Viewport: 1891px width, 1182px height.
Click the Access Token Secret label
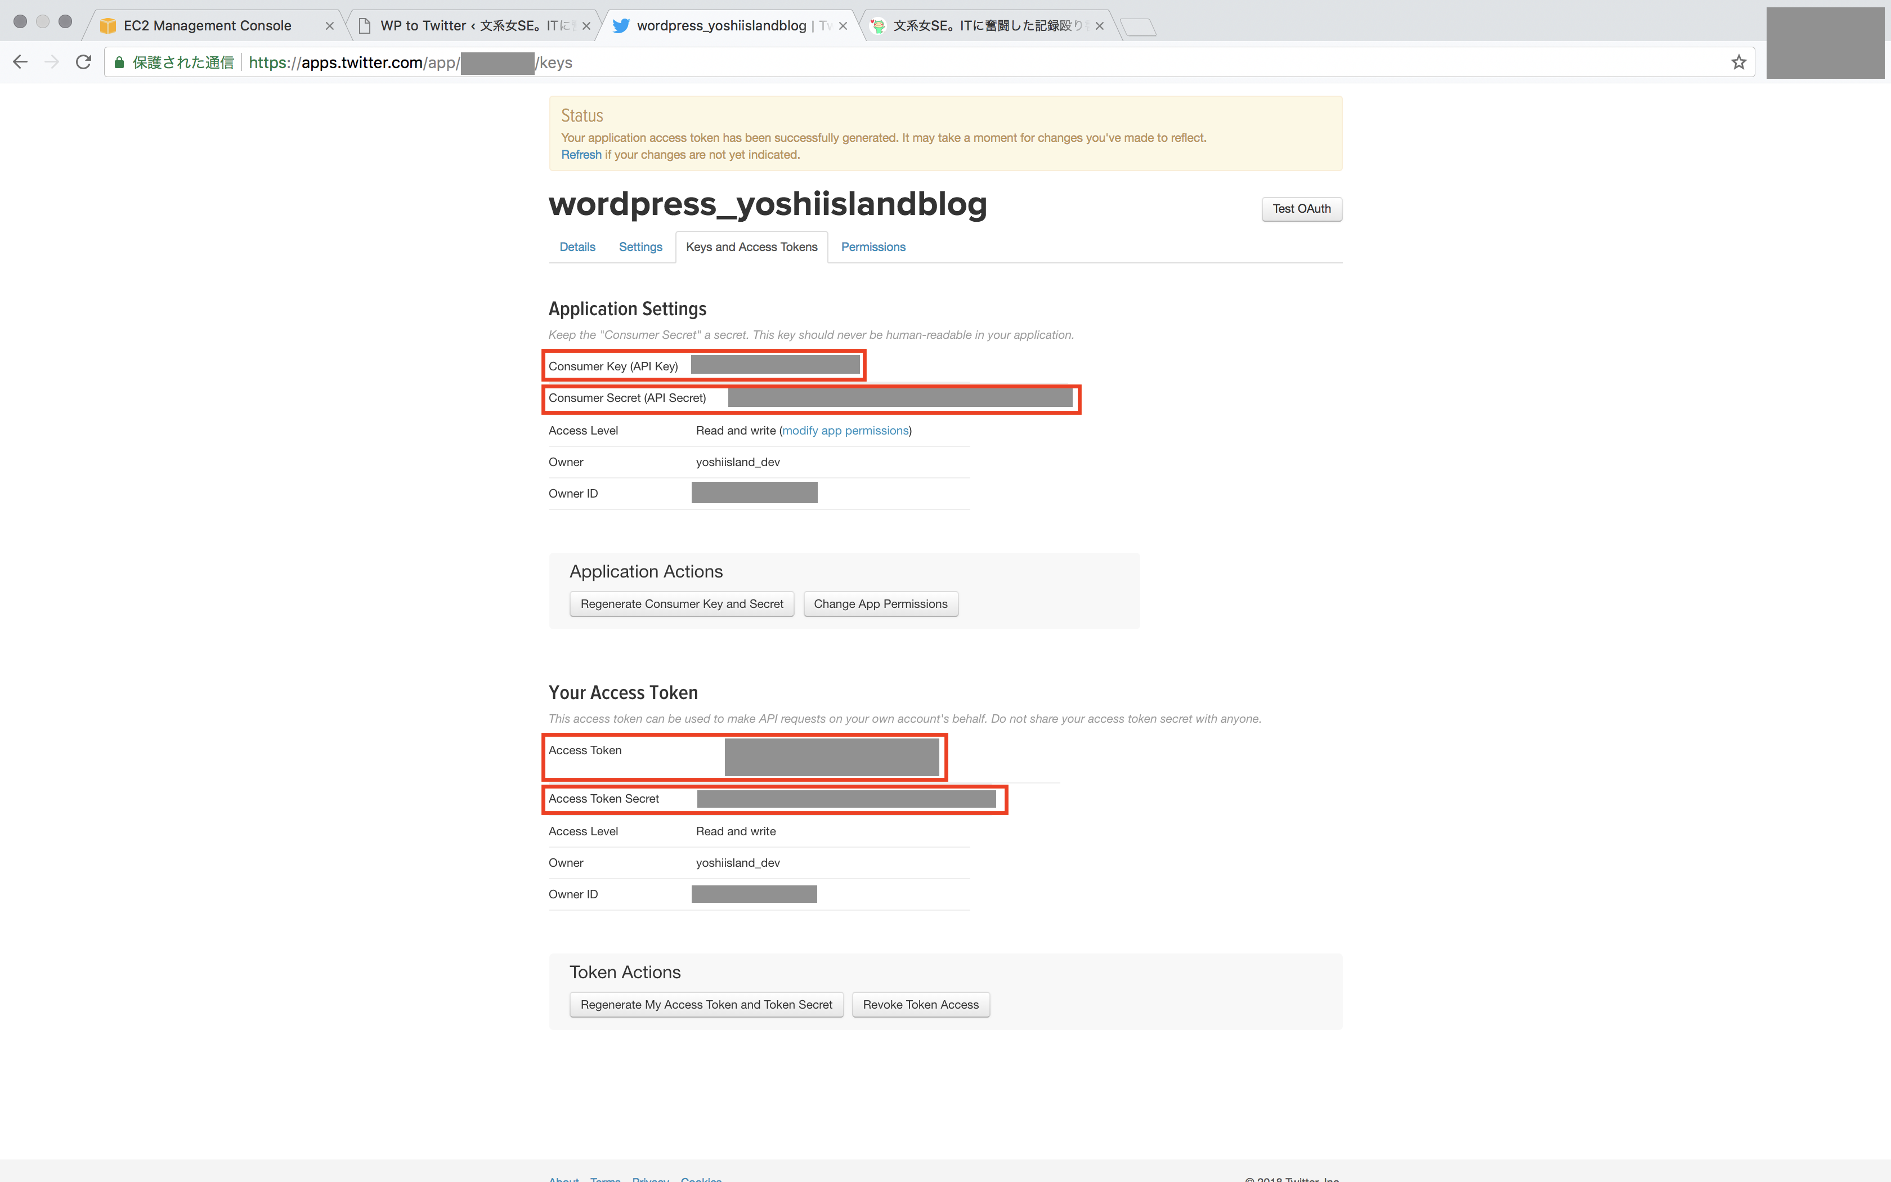point(604,799)
